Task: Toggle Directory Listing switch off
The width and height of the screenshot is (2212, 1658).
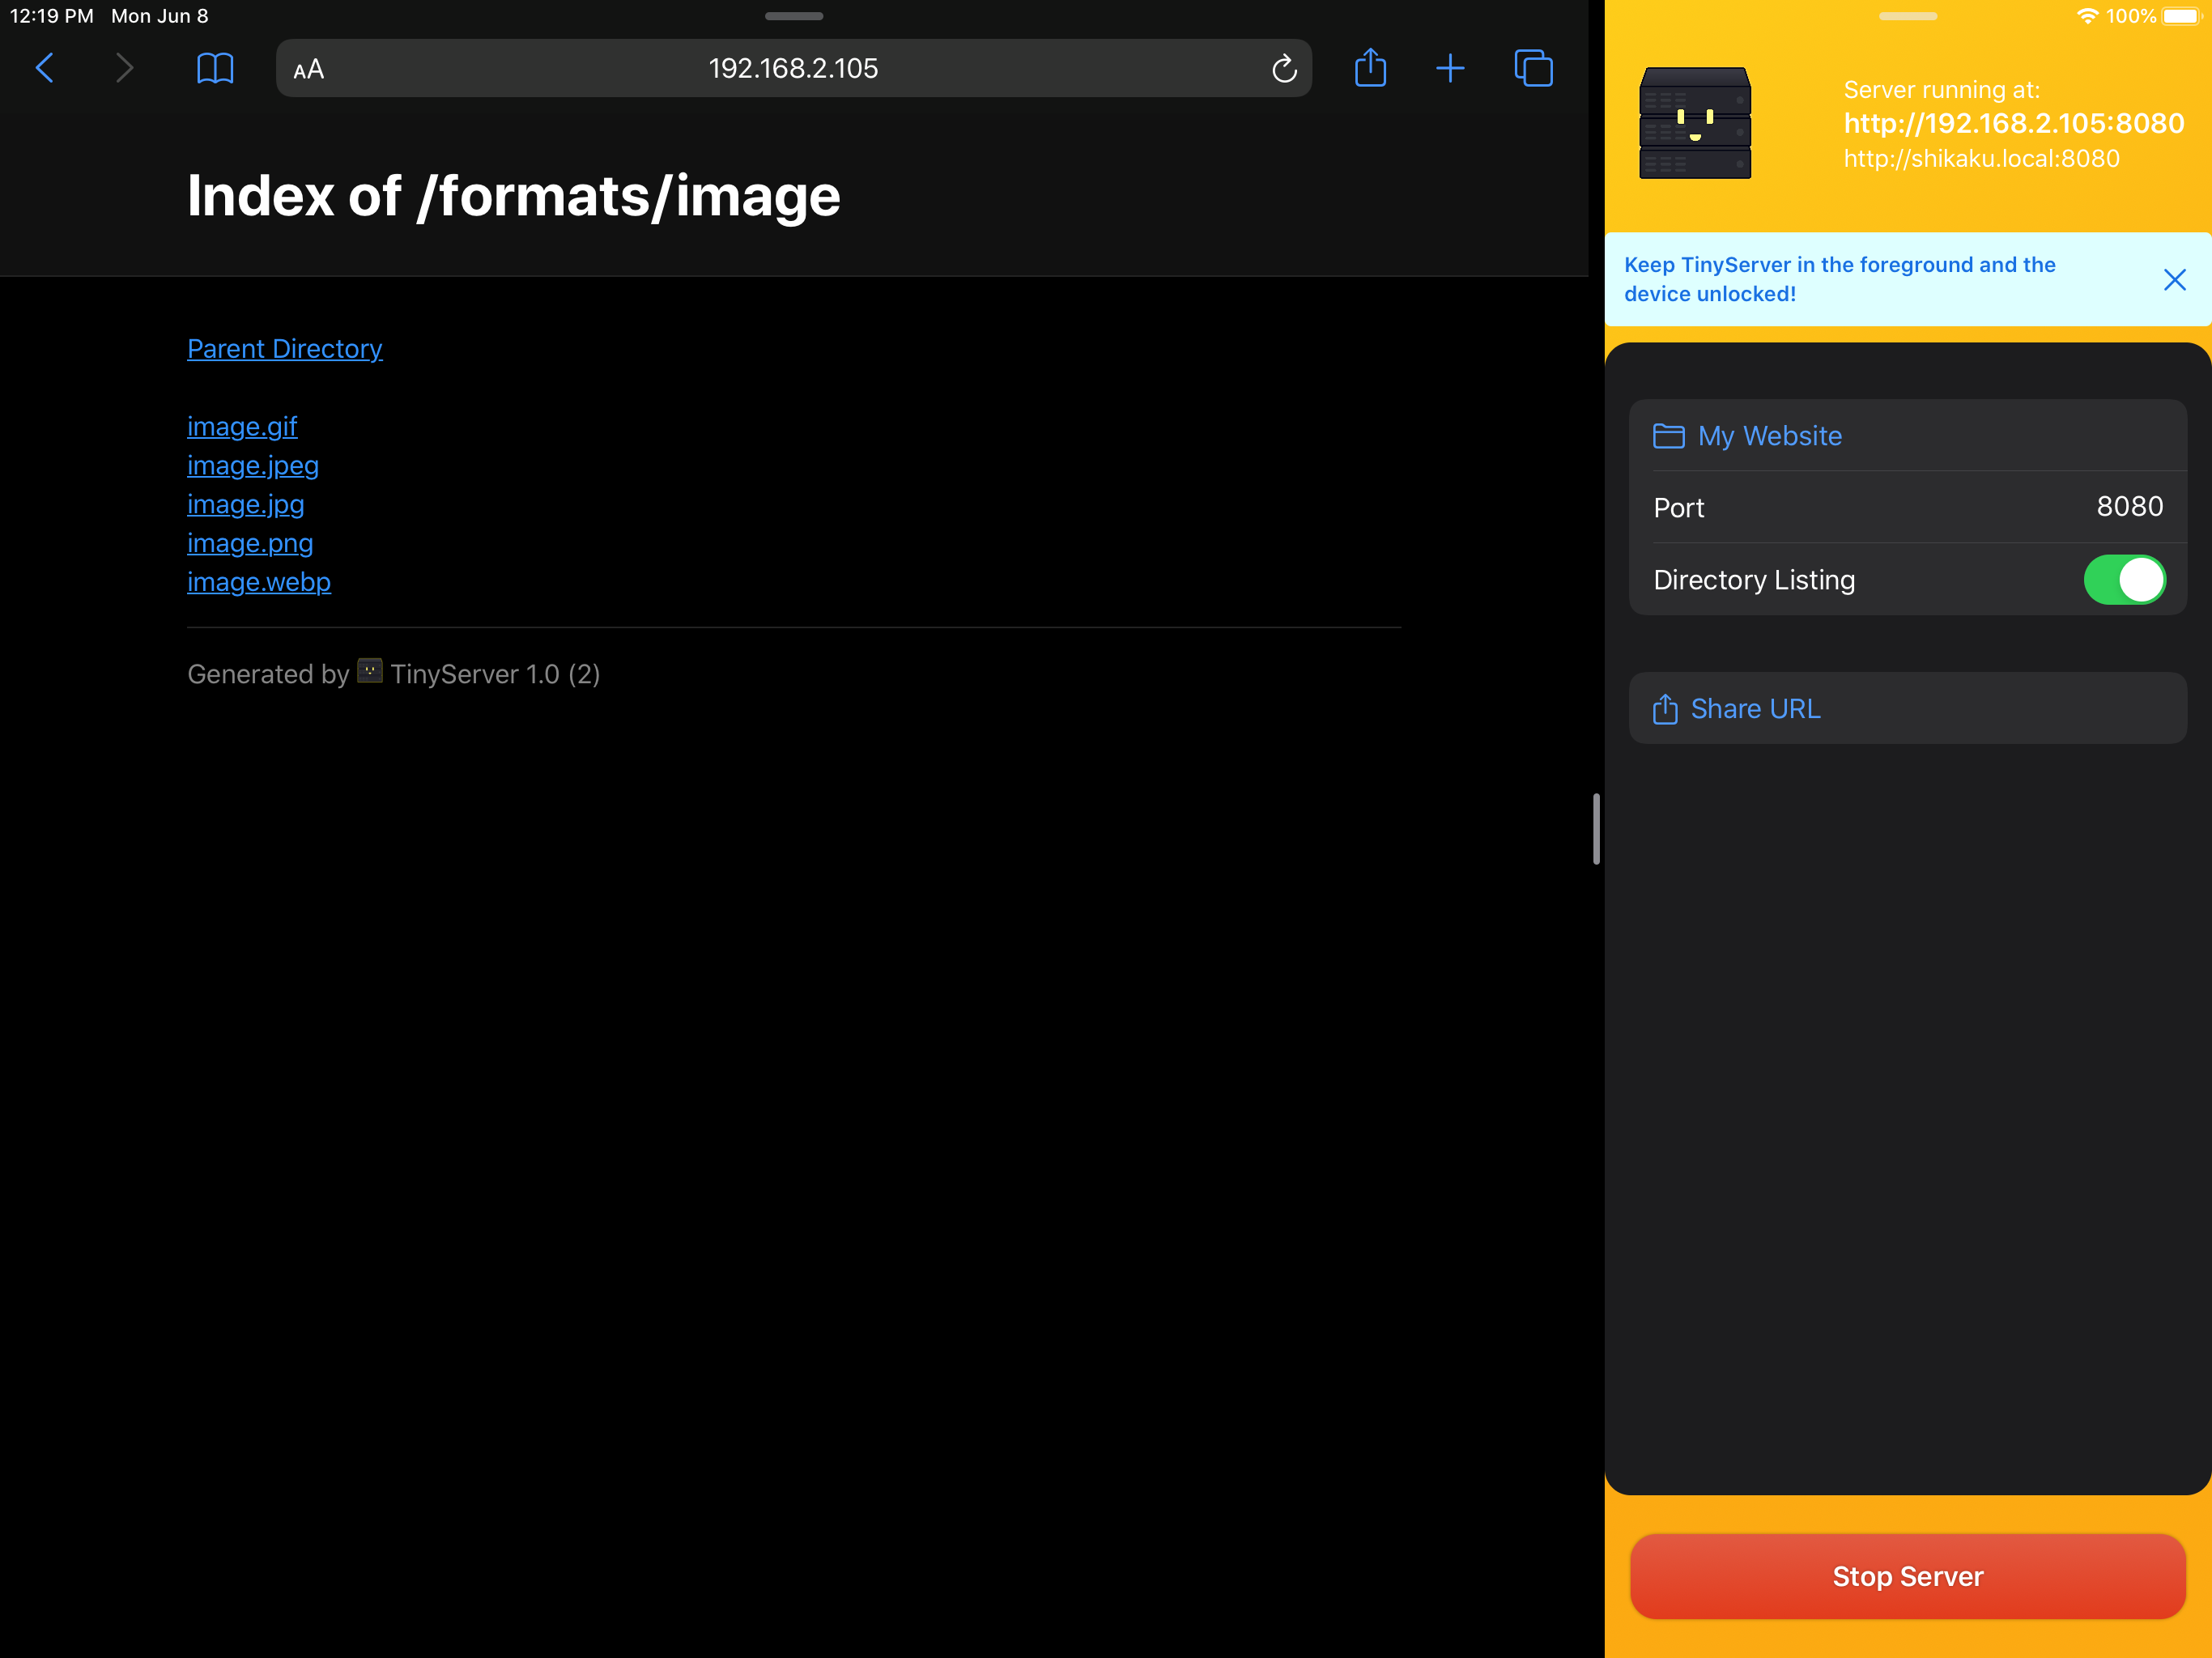Action: 2124,579
